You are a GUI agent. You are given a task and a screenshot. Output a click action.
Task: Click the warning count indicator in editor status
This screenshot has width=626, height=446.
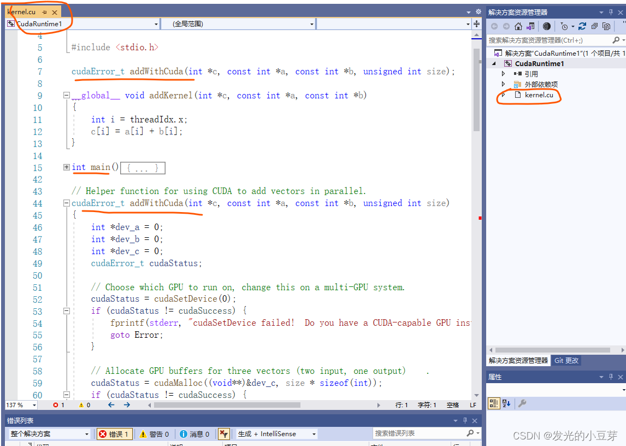(x=84, y=405)
